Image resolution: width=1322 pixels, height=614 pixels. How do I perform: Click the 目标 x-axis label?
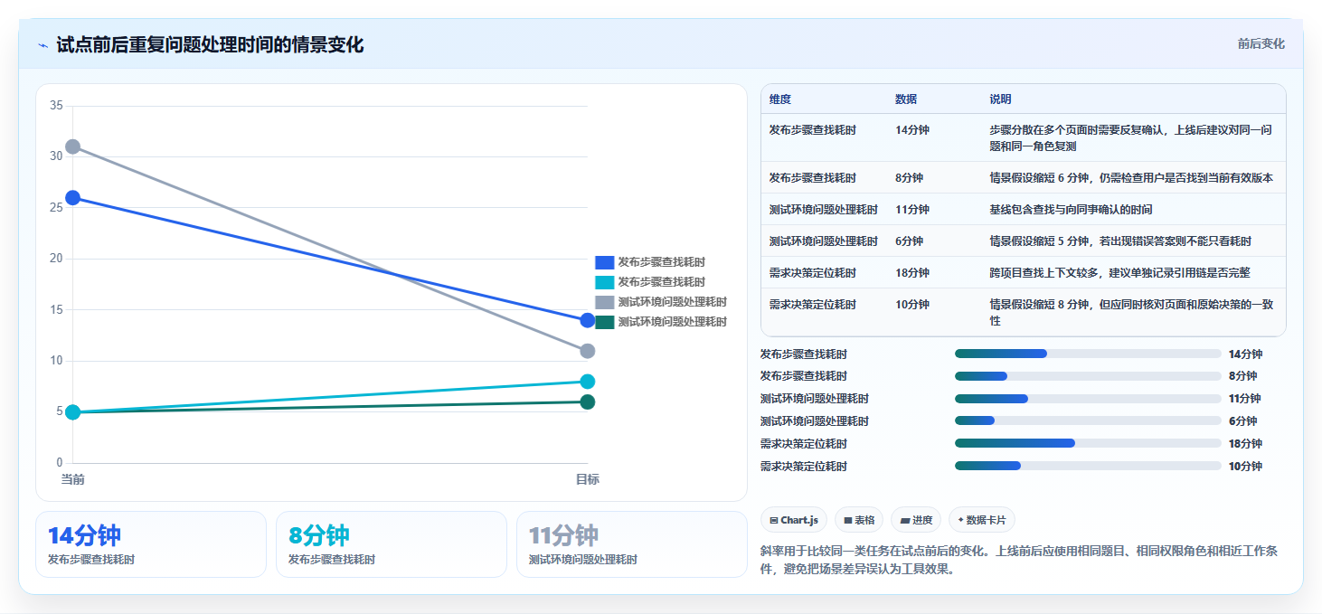(x=588, y=479)
